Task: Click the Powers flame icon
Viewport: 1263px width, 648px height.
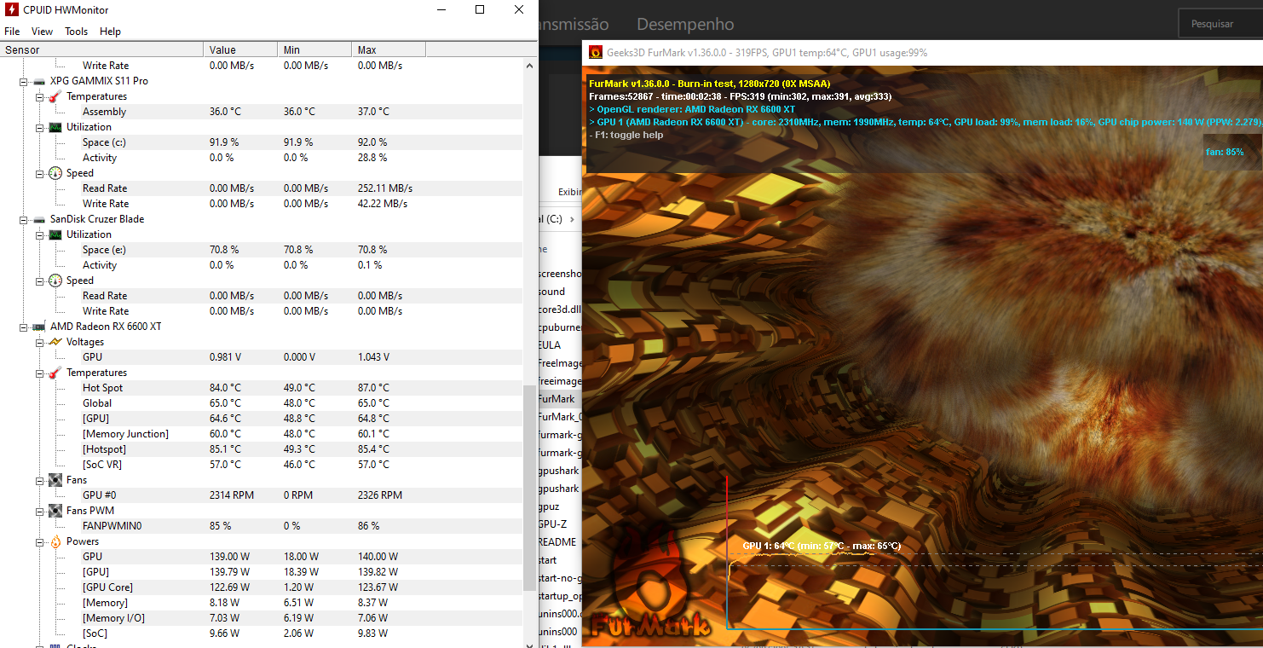Action: click(55, 541)
